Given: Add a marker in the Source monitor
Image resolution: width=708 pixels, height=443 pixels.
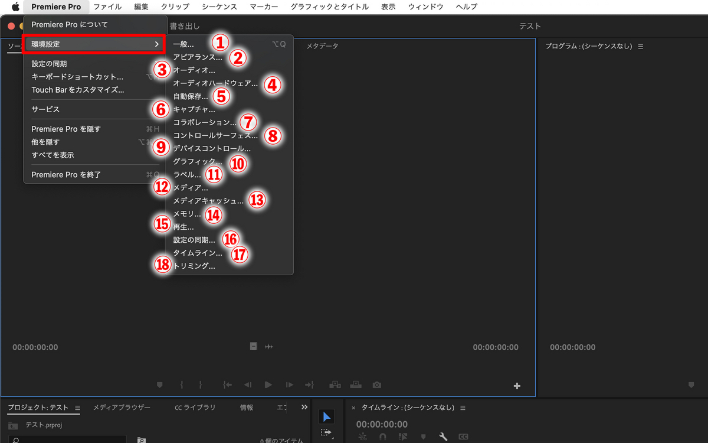Looking at the screenshot, I should coord(159,385).
